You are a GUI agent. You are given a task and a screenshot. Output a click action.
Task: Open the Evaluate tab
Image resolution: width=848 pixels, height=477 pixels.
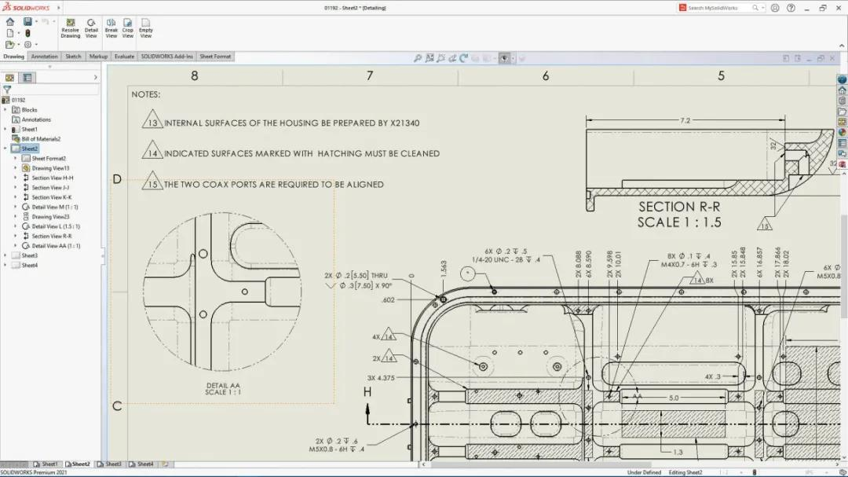pos(124,56)
